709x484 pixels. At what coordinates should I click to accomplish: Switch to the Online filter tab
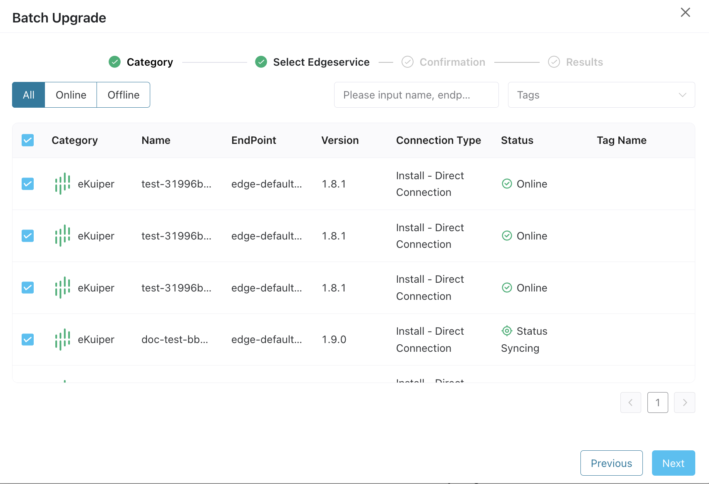[x=71, y=95]
